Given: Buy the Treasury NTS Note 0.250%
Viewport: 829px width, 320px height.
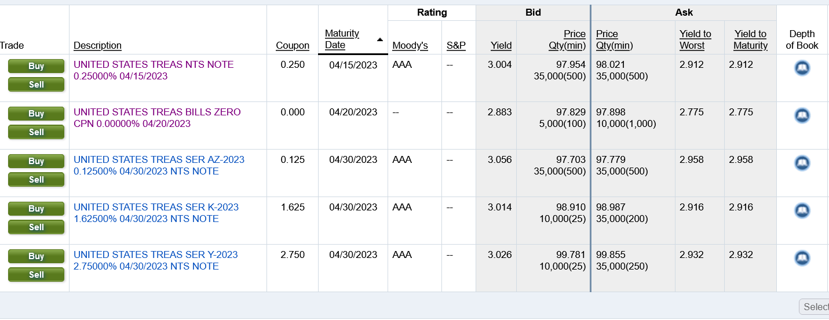Looking at the screenshot, I should pyautogui.click(x=36, y=66).
